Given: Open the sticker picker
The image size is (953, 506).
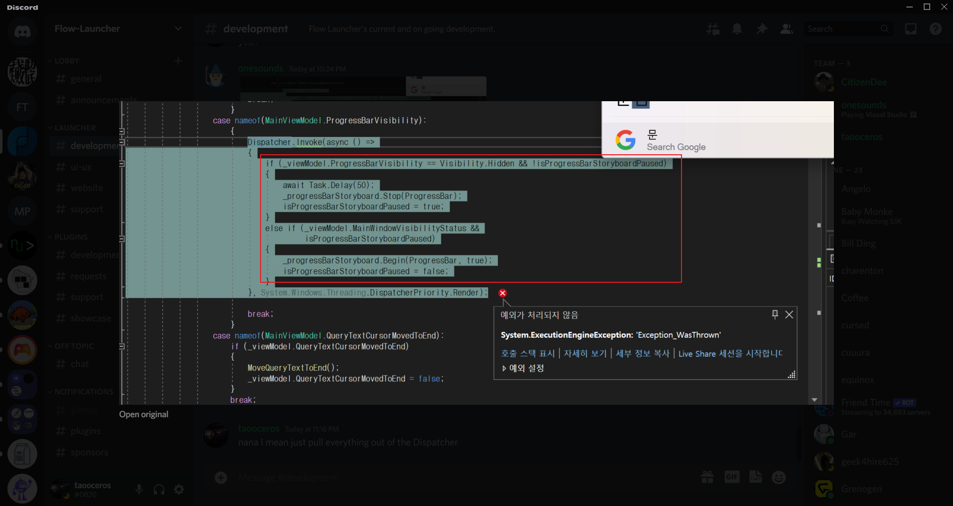Looking at the screenshot, I should pos(755,477).
